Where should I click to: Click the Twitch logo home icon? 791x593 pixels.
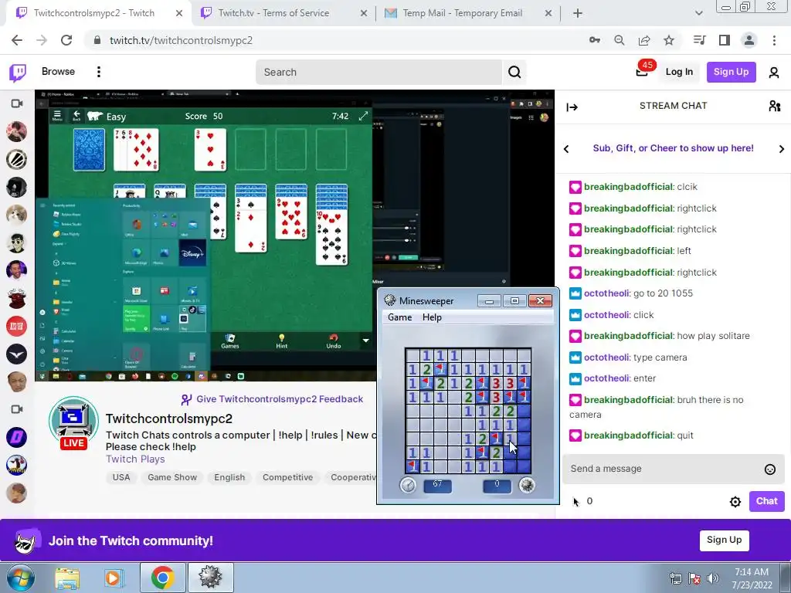click(18, 72)
